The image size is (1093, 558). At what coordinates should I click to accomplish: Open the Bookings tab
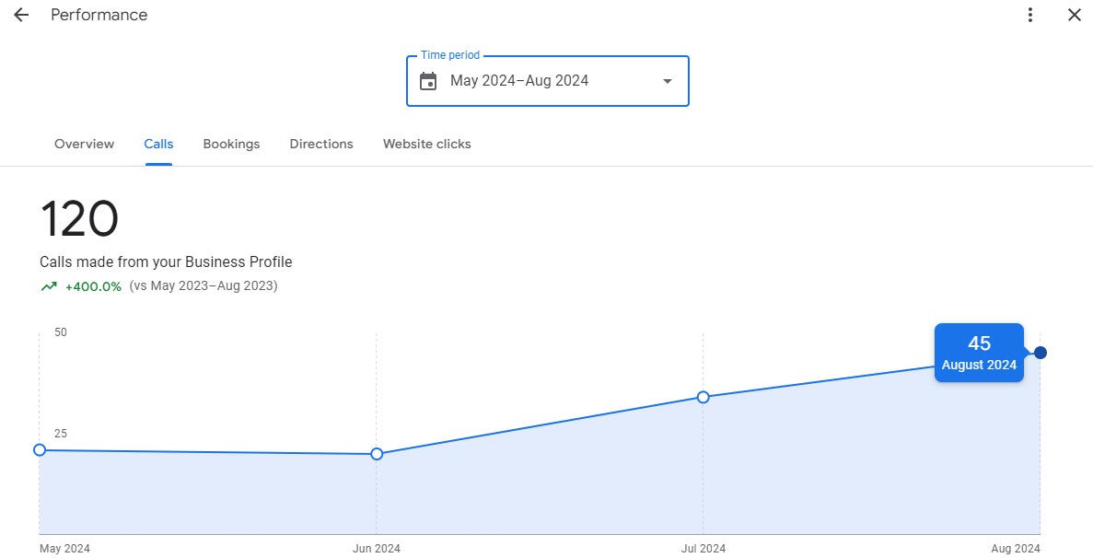tap(231, 144)
